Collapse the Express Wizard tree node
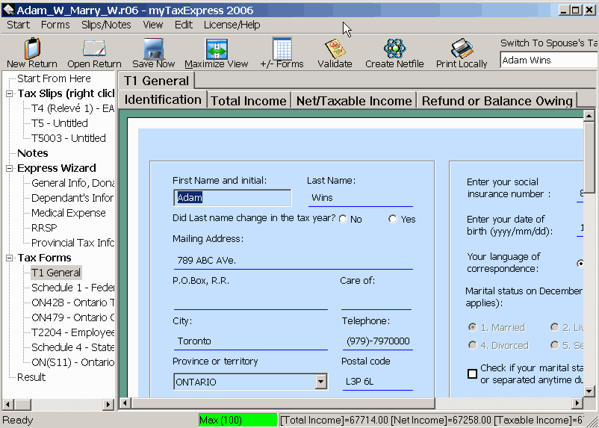The height and width of the screenshot is (428, 599). point(10,168)
